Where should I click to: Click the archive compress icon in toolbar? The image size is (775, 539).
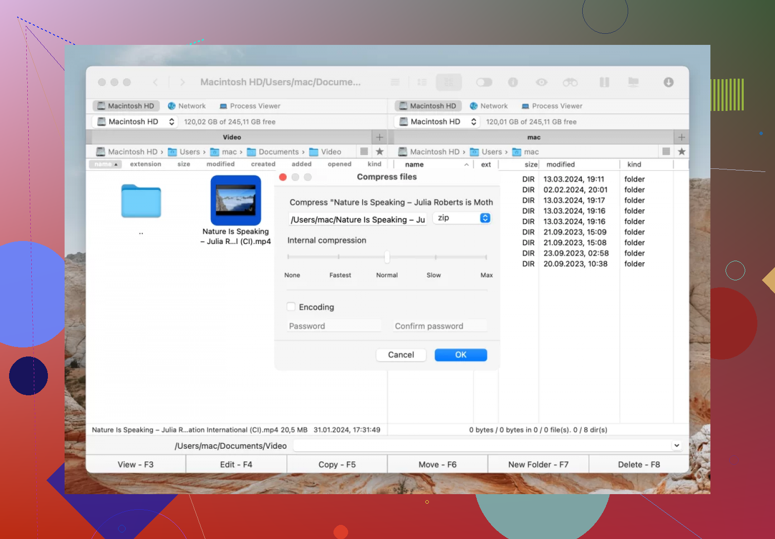[604, 82]
